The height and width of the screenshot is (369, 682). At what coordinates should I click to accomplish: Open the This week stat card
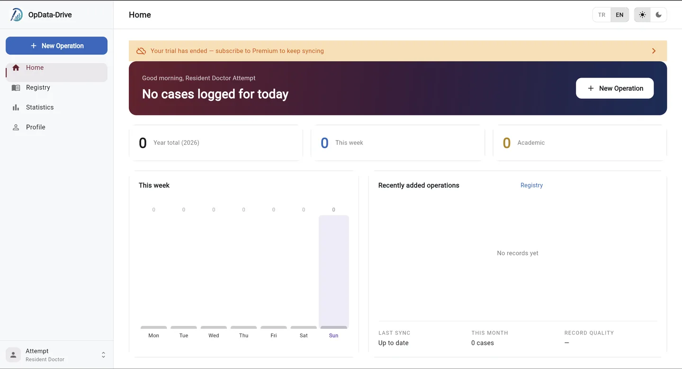click(x=398, y=143)
